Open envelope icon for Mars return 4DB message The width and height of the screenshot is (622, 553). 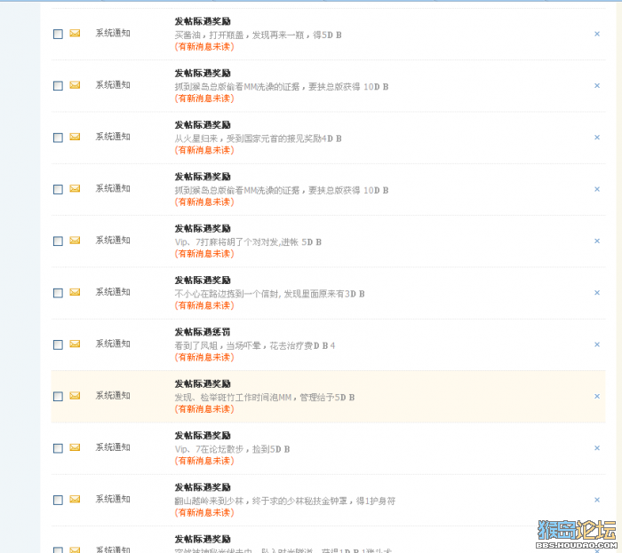click(x=75, y=137)
